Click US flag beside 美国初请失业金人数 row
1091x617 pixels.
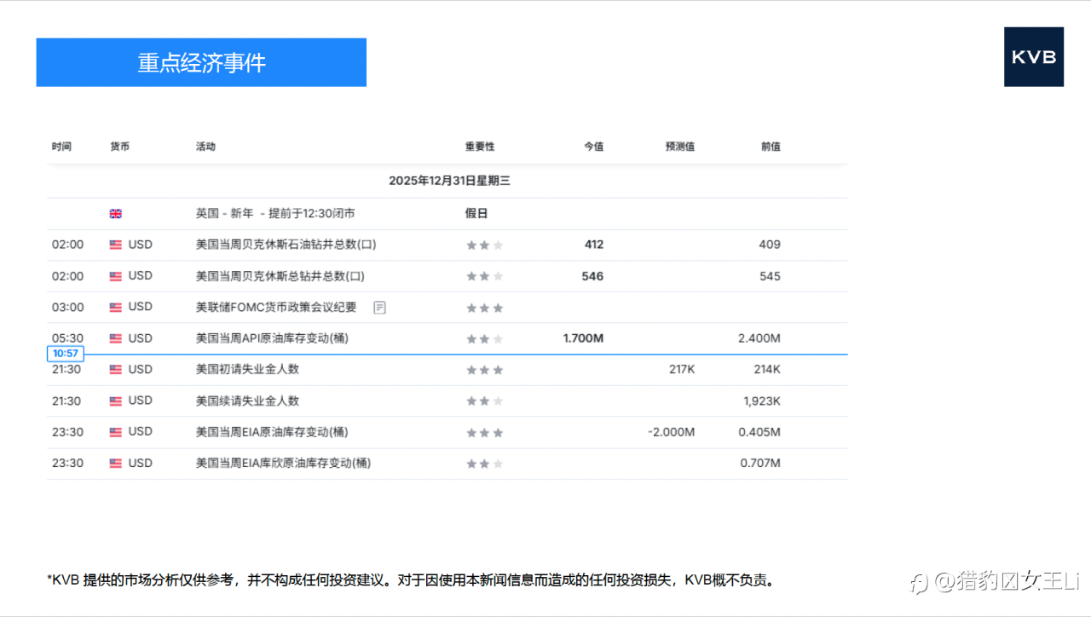click(x=116, y=370)
